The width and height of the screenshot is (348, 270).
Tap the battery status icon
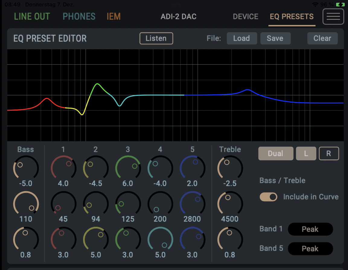pos(340,5)
